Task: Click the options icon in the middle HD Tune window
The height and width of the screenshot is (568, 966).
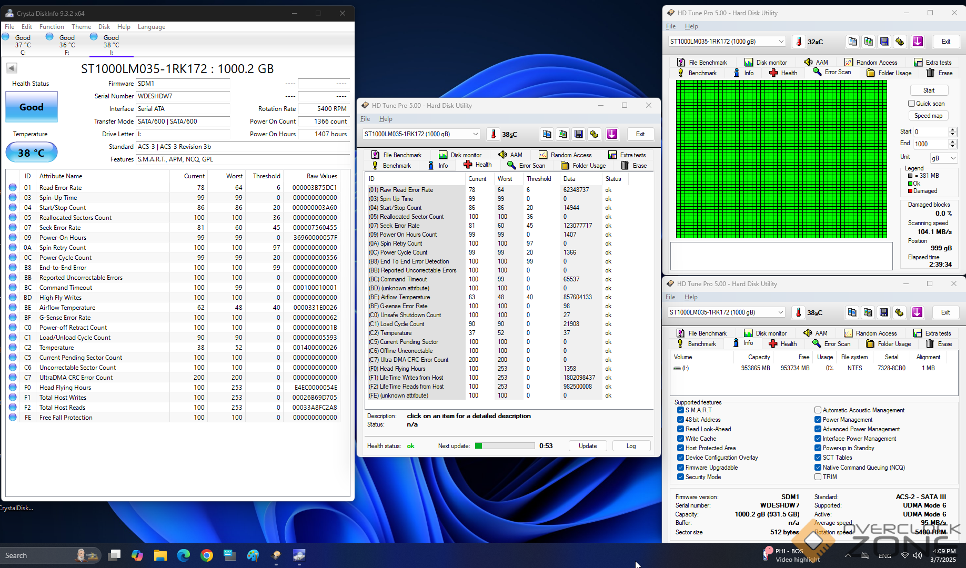Action: 594,134
